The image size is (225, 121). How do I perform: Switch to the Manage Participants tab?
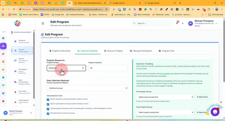(141, 51)
